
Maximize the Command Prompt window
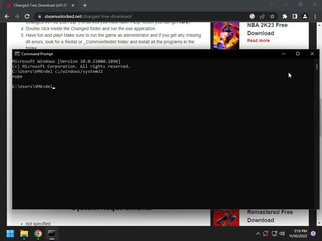pyautogui.click(x=298, y=54)
